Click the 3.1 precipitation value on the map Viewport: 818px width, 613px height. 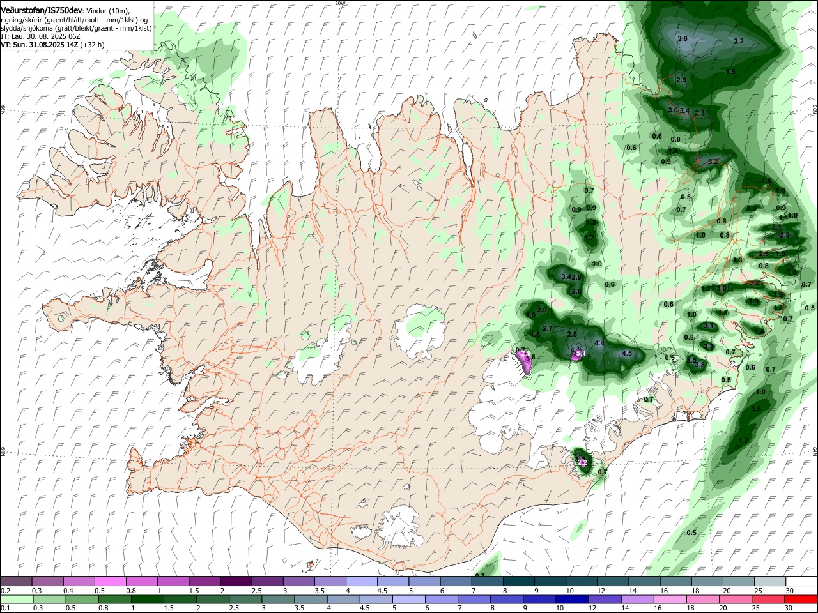(708, 326)
